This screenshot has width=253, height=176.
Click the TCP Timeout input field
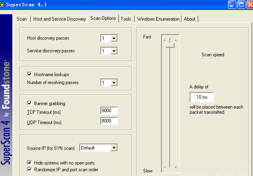coord(109,111)
